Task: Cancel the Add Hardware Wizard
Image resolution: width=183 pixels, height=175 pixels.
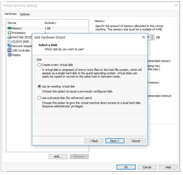Action: pos(136,141)
